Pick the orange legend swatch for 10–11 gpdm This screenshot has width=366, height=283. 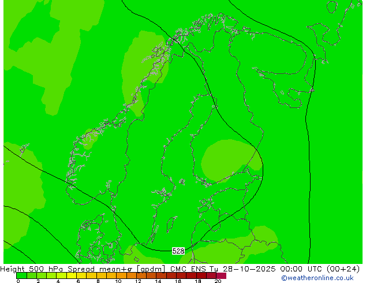[122, 275]
